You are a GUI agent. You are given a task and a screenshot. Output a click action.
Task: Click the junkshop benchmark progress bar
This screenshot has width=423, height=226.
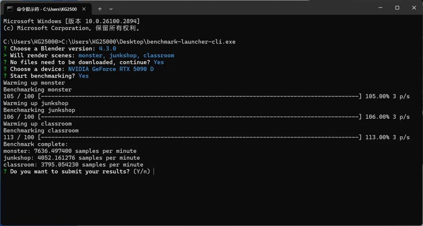(200, 117)
